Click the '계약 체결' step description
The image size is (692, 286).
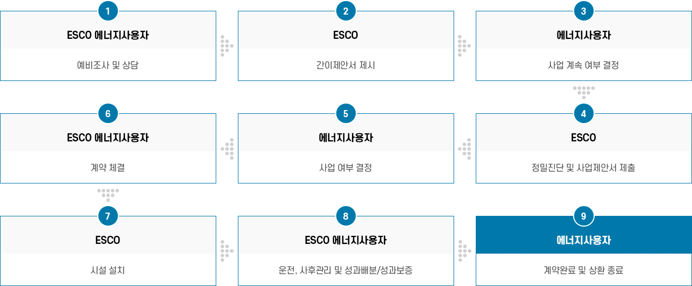click(108, 168)
